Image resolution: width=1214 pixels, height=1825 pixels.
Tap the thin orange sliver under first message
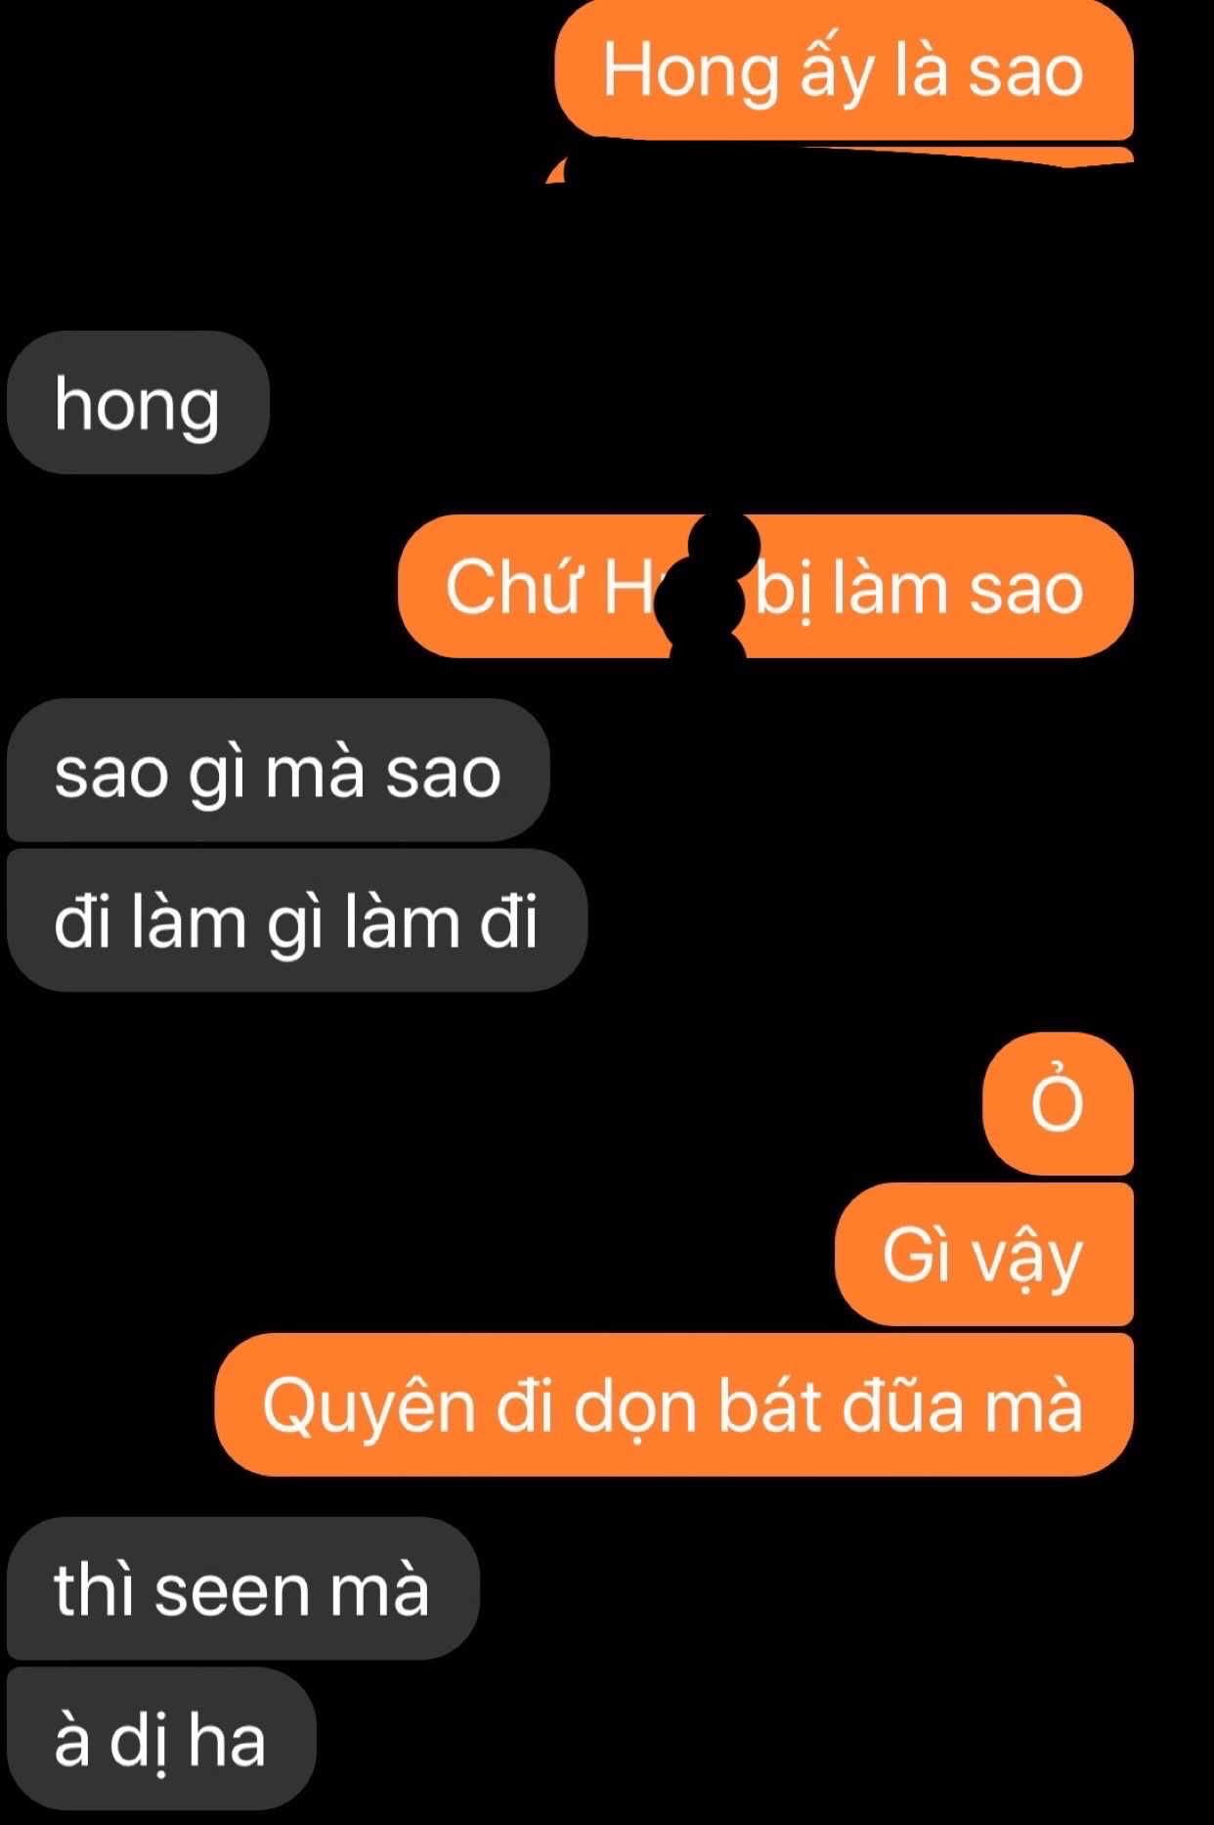click(841, 161)
